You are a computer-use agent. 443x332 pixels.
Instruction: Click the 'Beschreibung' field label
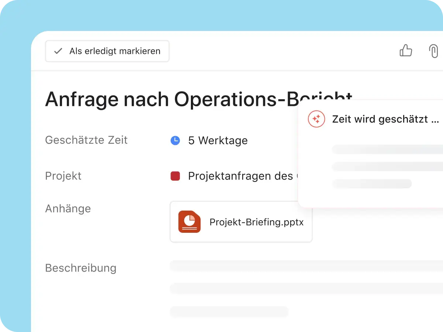(80, 268)
